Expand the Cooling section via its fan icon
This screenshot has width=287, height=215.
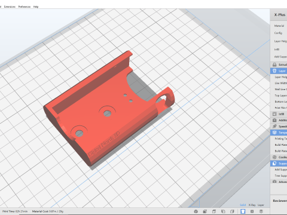point(274,157)
